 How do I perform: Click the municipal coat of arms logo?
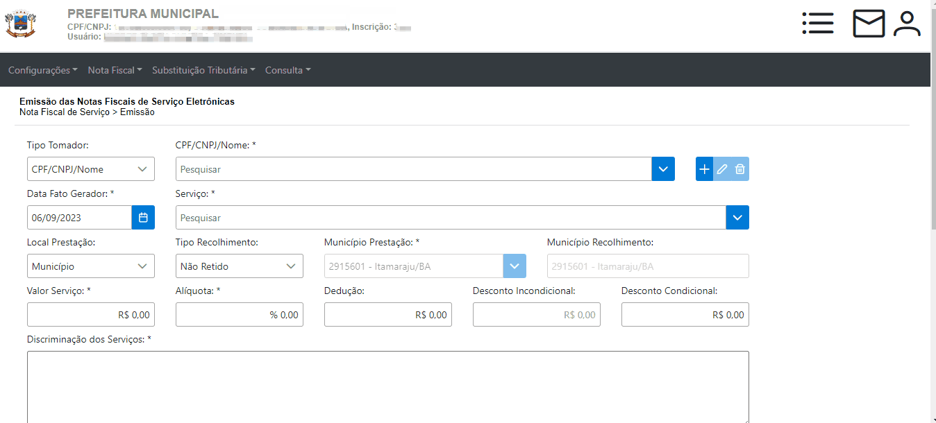pyautogui.click(x=20, y=24)
